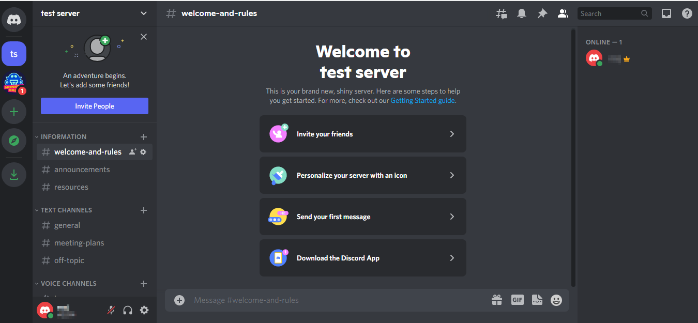
Task: Create invite for welcome-and-rules channel
Action: point(133,152)
